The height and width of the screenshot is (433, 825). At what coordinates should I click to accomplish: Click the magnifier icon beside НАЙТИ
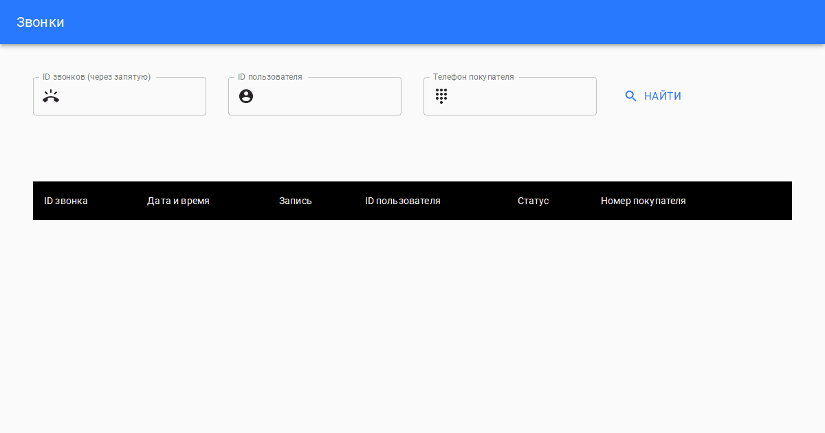(630, 96)
